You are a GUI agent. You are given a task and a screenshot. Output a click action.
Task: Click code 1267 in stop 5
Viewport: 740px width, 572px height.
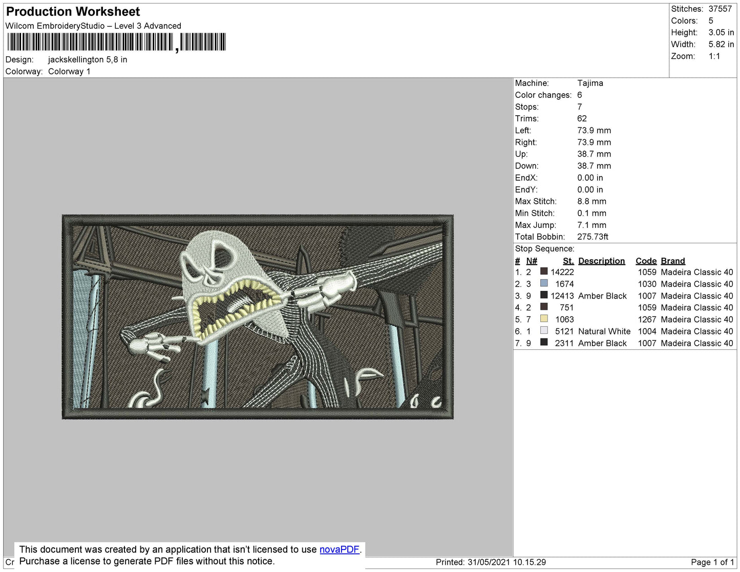647,320
